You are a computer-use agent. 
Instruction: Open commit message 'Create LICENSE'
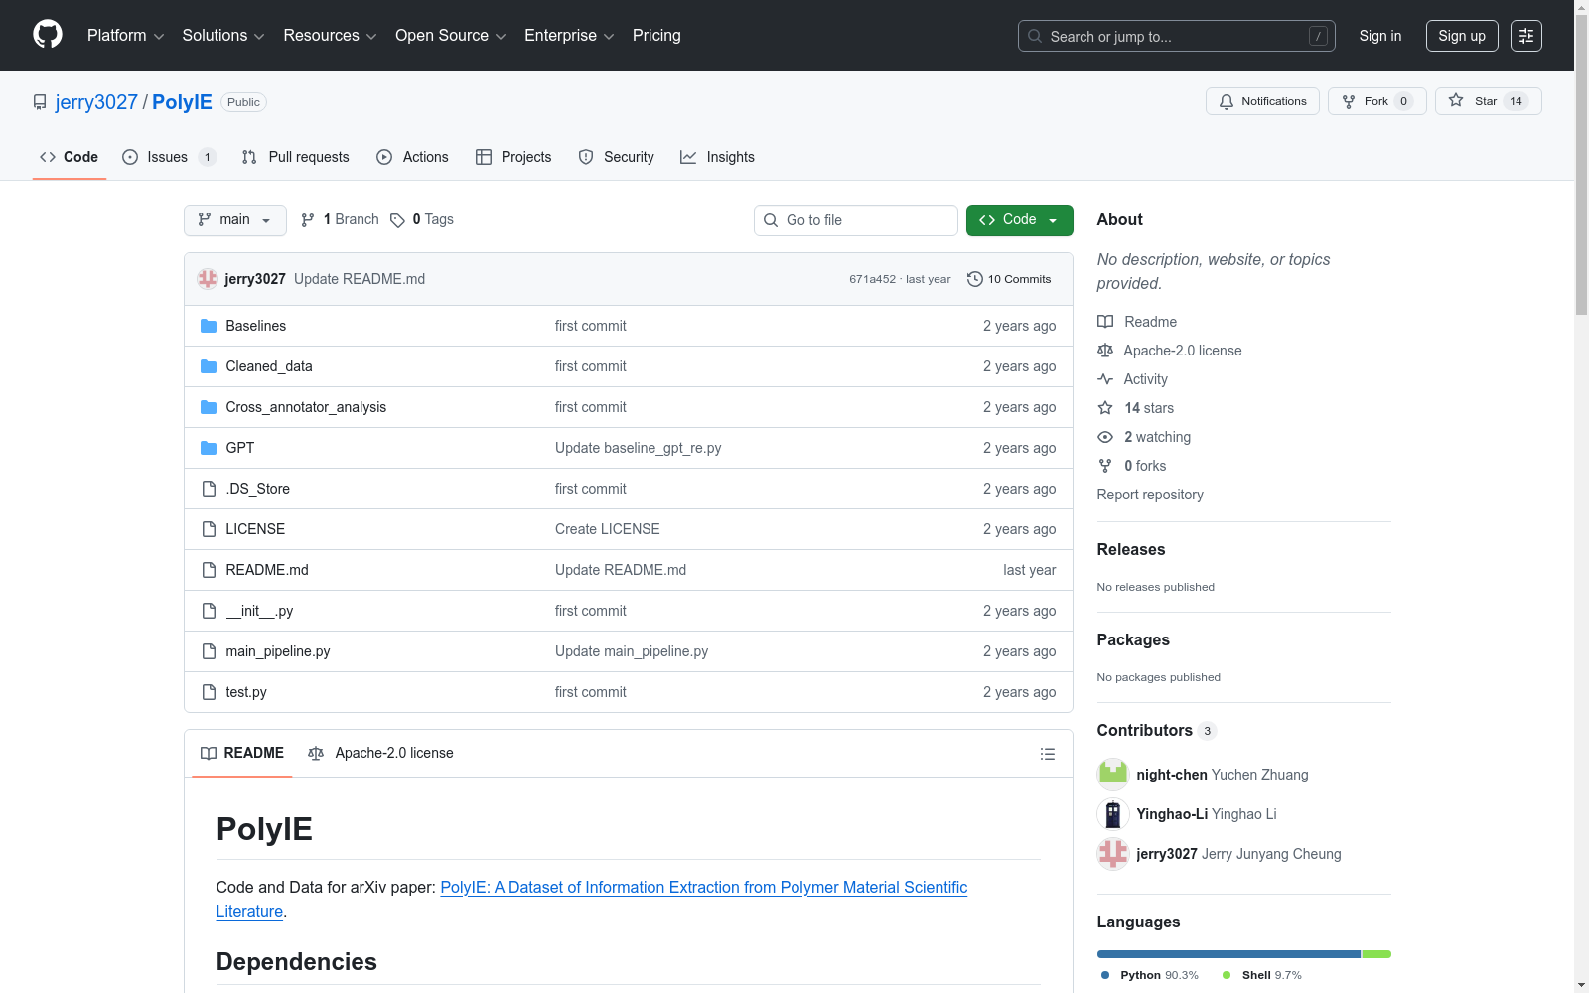[x=608, y=529]
